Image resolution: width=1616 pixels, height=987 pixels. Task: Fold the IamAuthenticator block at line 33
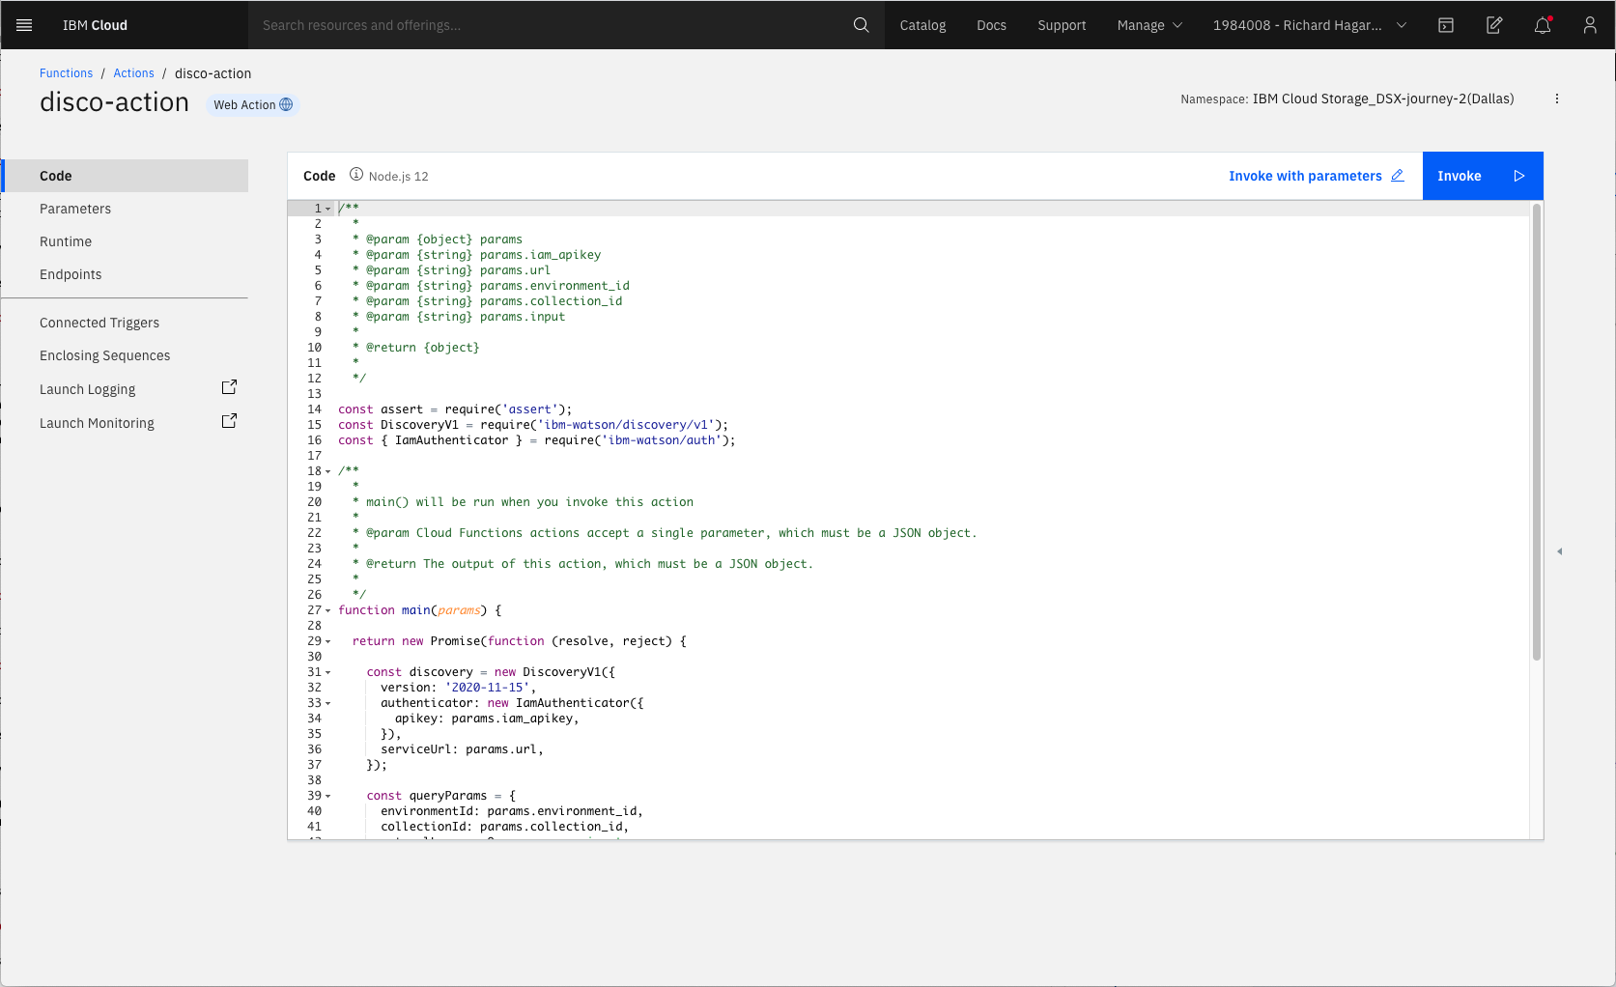(328, 703)
